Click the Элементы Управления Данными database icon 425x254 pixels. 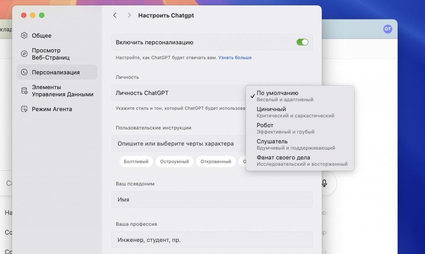tap(24, 91)
